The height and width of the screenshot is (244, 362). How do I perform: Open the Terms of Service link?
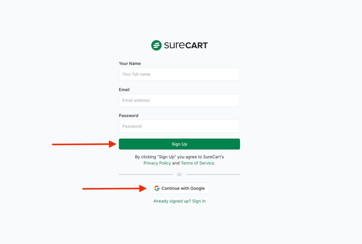[x=197, y=163]
